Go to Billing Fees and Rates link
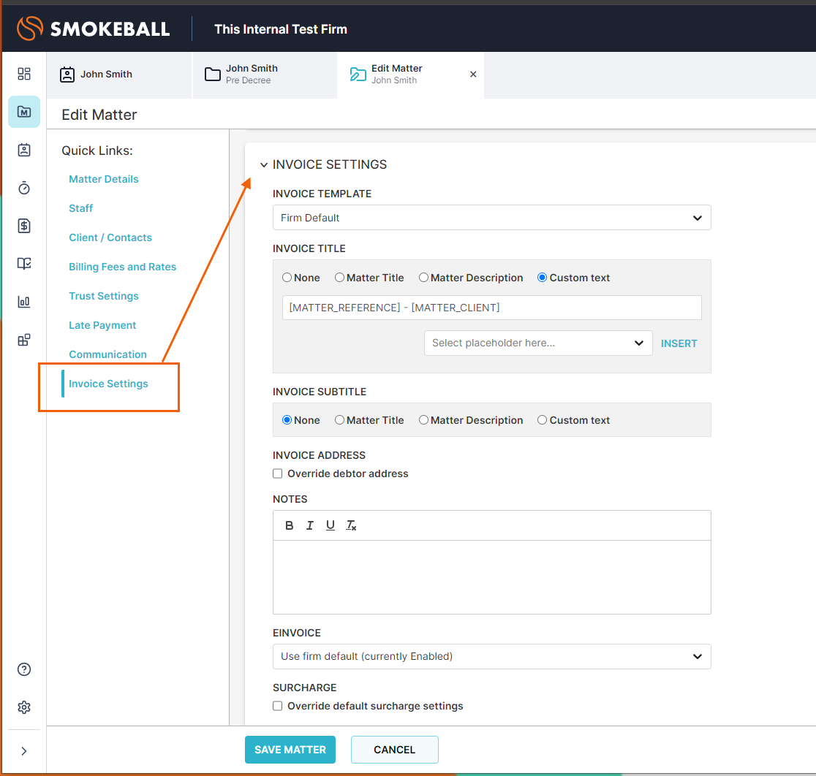 (122, 267)
